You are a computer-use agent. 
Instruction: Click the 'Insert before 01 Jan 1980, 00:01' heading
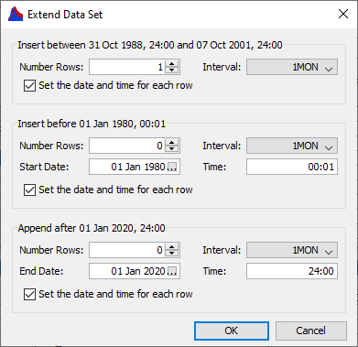point(92,124)
